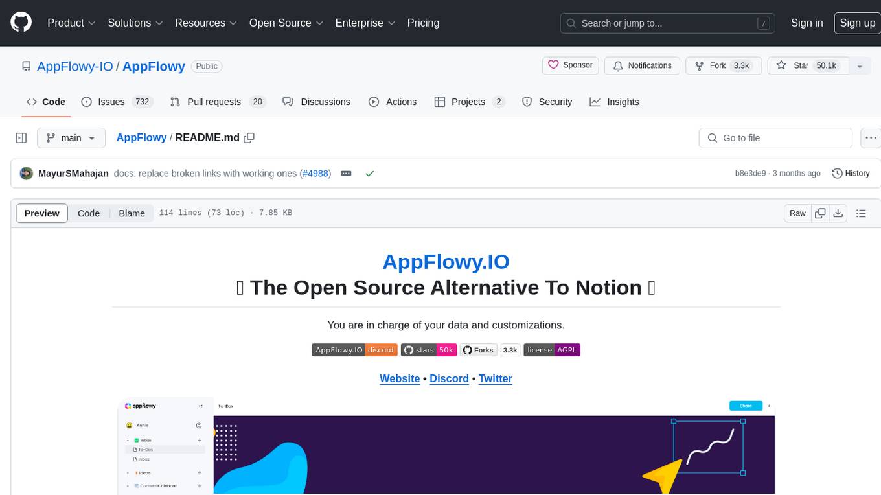Open the Discord link
This screenshot has width=881, height=495.
[449, 378]
